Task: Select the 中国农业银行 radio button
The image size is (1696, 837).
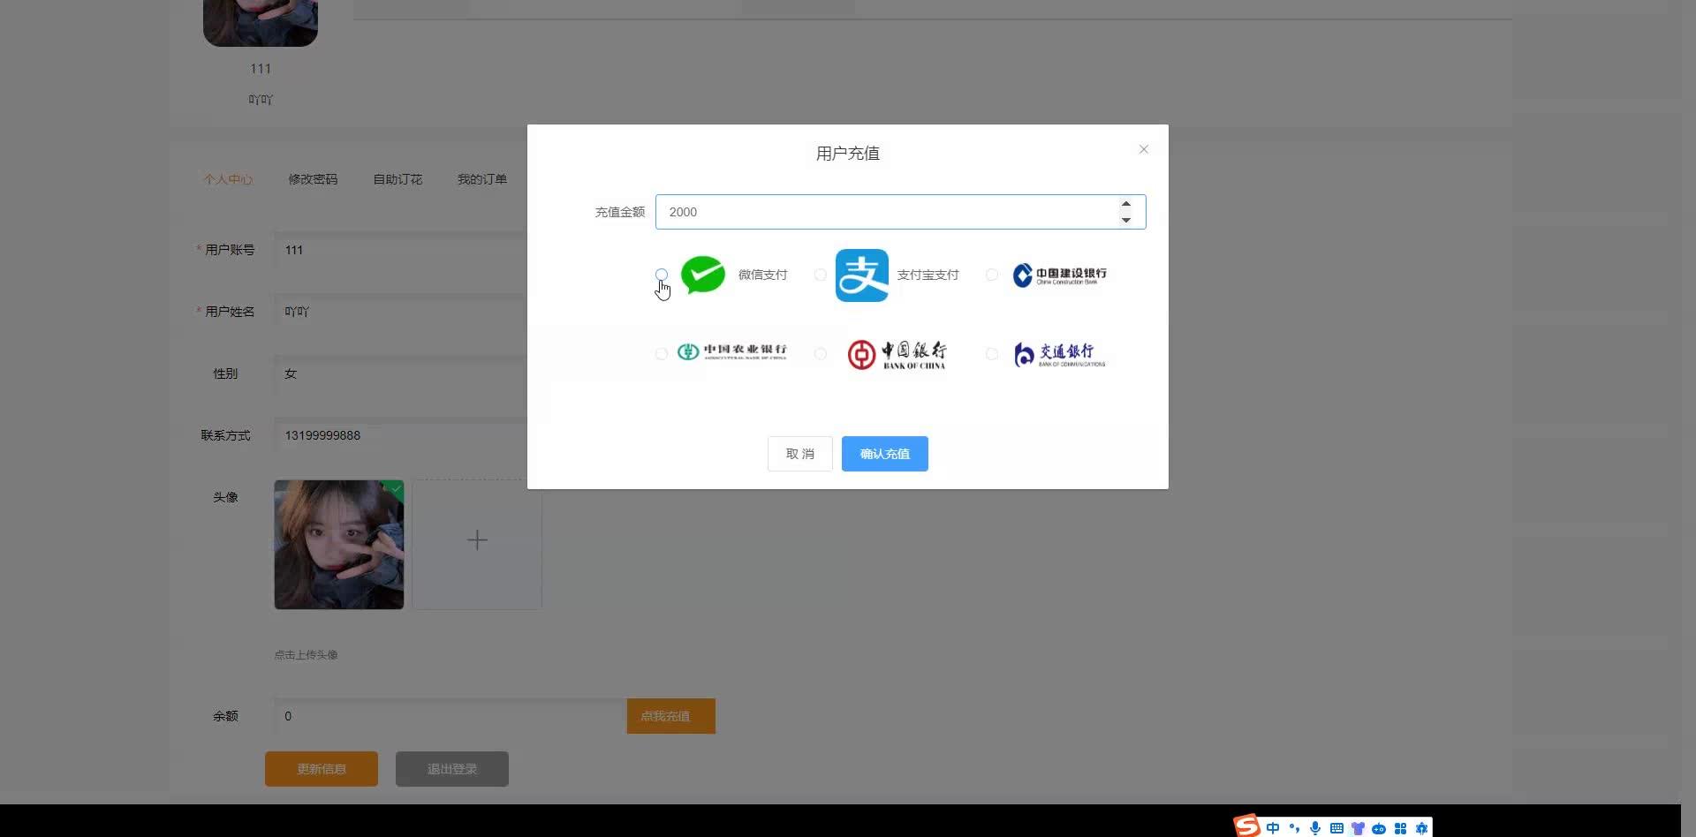Action: [662, 354]
